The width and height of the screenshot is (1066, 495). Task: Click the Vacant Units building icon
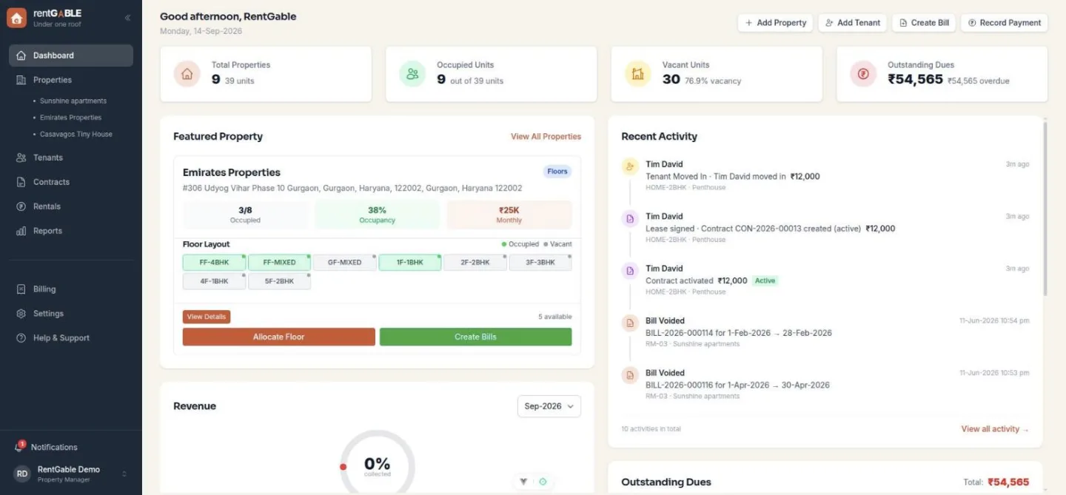pyautogui.click(x=637, y=74)
